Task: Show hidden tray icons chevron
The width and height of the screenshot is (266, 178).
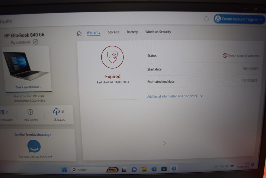Action: click(216, 167)
